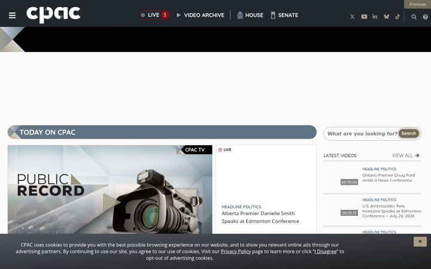431x269 pixels.
Task: Click the Today on CPAC heading
Action: [47, 132]
